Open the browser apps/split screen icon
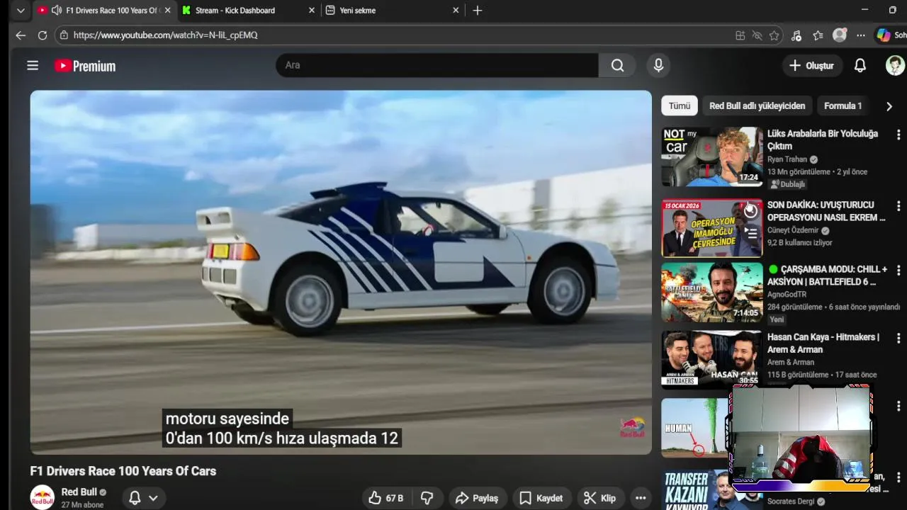The height and width of the screenshot is (510, 907). pos(740,35)
